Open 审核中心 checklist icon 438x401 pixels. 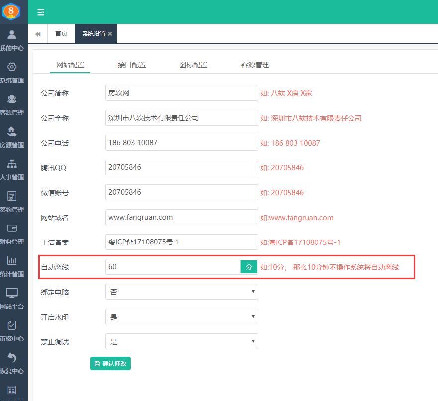coord(12,325)
